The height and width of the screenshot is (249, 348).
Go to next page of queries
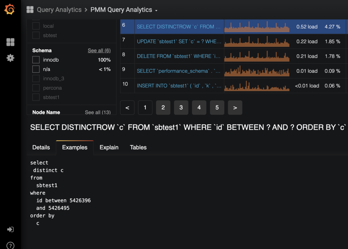tap(235, 107)
